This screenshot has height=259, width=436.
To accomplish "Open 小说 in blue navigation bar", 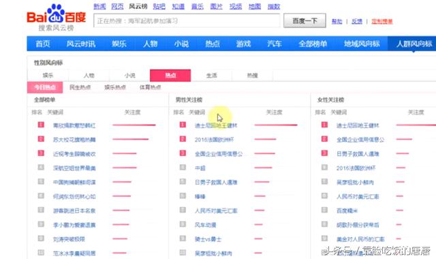I will coord(181,44).
